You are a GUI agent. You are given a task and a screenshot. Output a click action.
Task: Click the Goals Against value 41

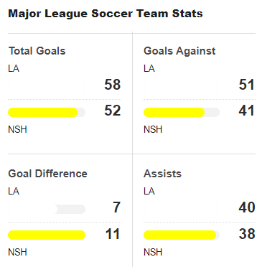pyautogui.click(x=246, y=111)
